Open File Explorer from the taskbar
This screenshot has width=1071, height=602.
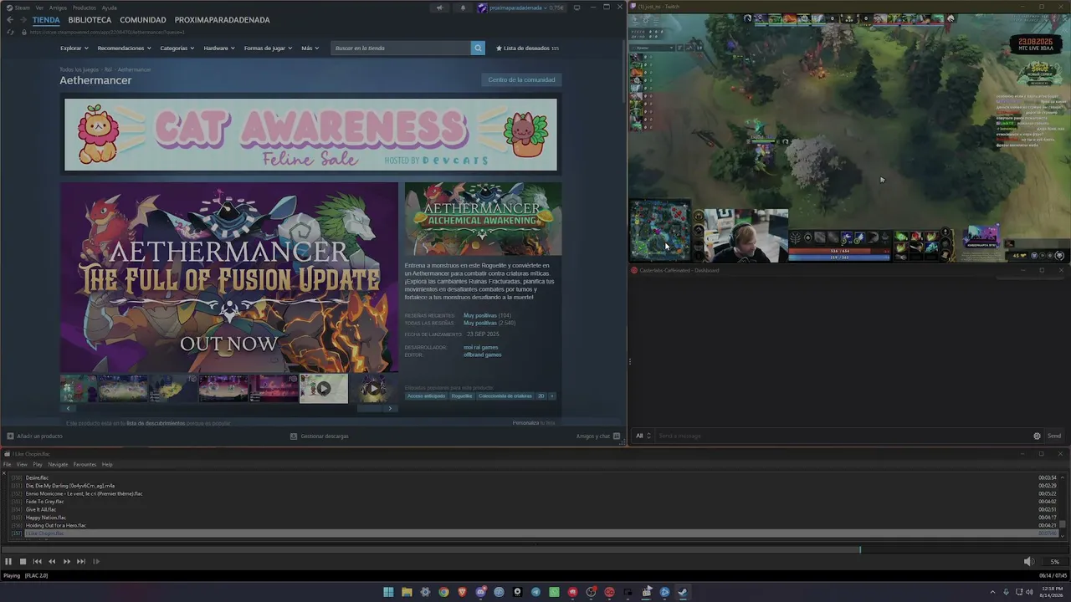click(407, 592)
